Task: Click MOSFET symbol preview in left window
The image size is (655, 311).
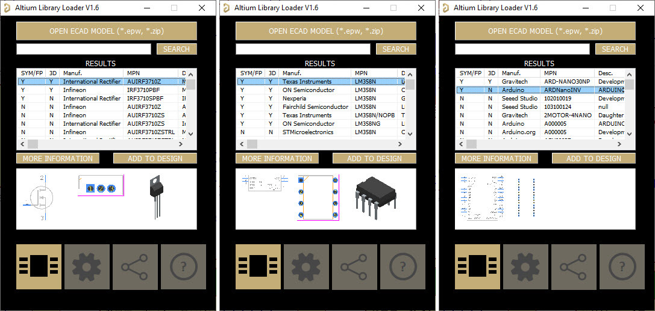Action: click(x=39, y=198)
